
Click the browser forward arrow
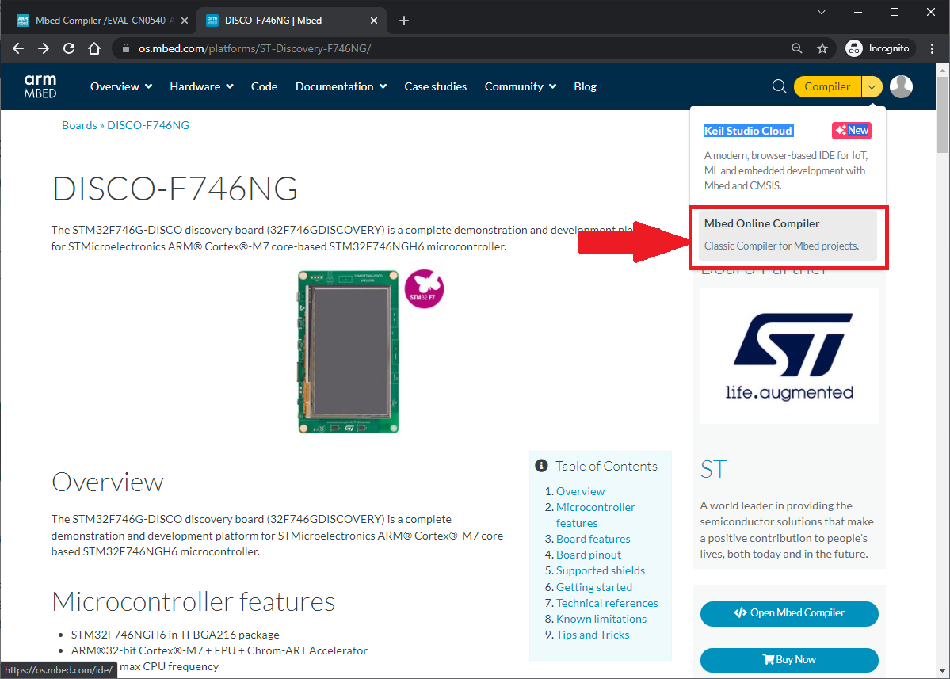[44, 48]
